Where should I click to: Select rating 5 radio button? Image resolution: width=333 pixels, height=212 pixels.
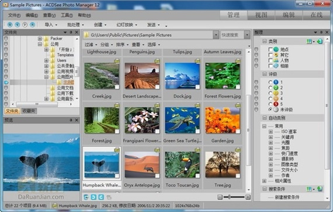point(270,104)
